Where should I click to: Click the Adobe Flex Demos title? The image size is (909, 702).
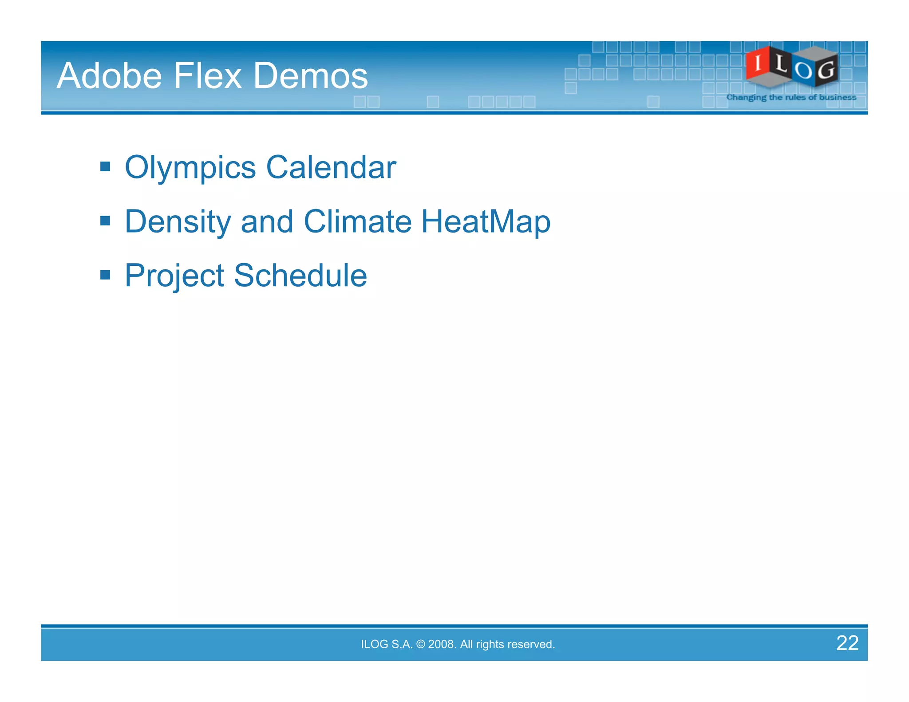pos(212,75)
